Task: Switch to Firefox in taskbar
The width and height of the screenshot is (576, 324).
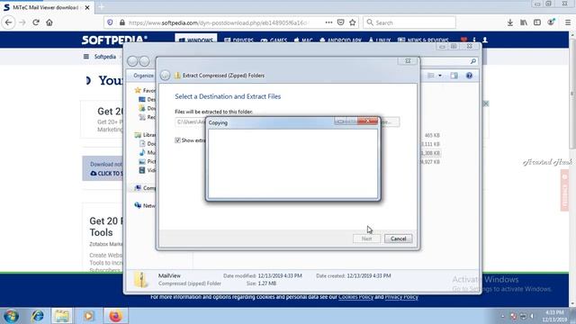Action: (x=115, y=316)
